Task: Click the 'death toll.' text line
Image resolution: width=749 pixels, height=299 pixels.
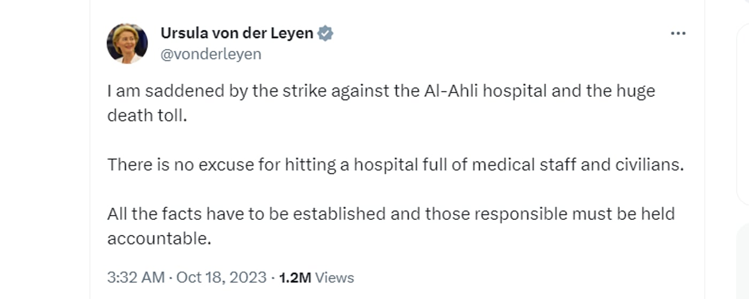Action: coord(147,115)
